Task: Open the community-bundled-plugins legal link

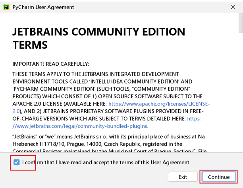Action: click(80, 126)
